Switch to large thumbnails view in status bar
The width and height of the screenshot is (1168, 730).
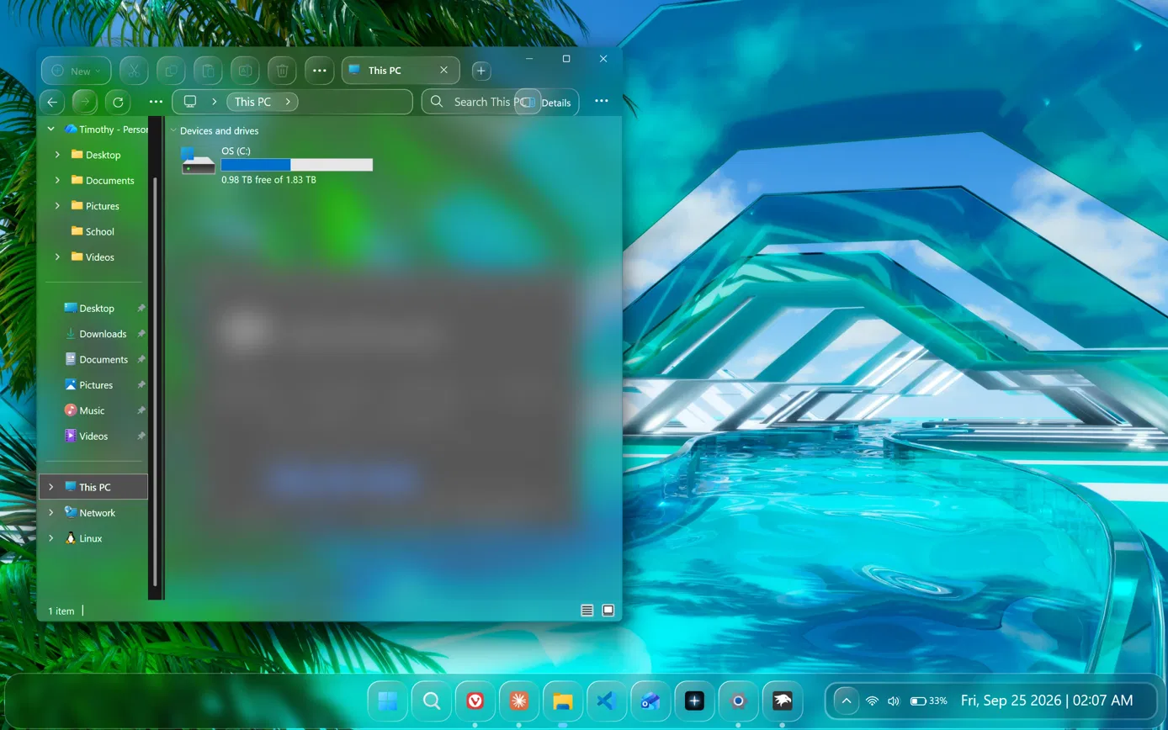pyautogui.click(x=608, y=611)
